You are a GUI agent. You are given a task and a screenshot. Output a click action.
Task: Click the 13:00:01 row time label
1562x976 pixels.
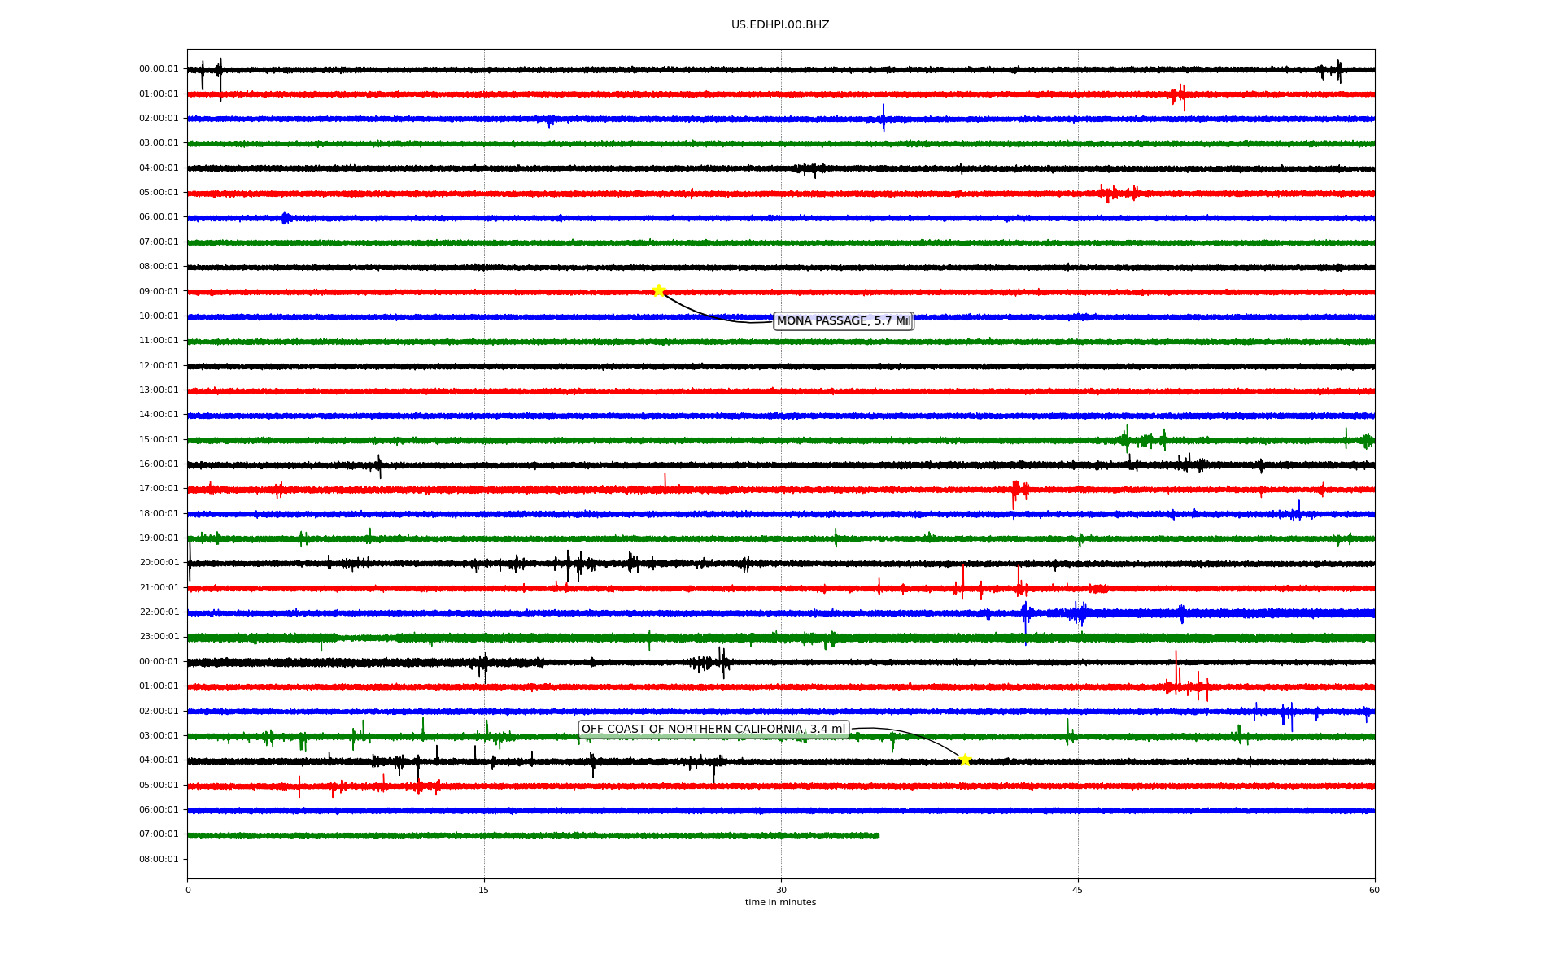click(159, 390)
